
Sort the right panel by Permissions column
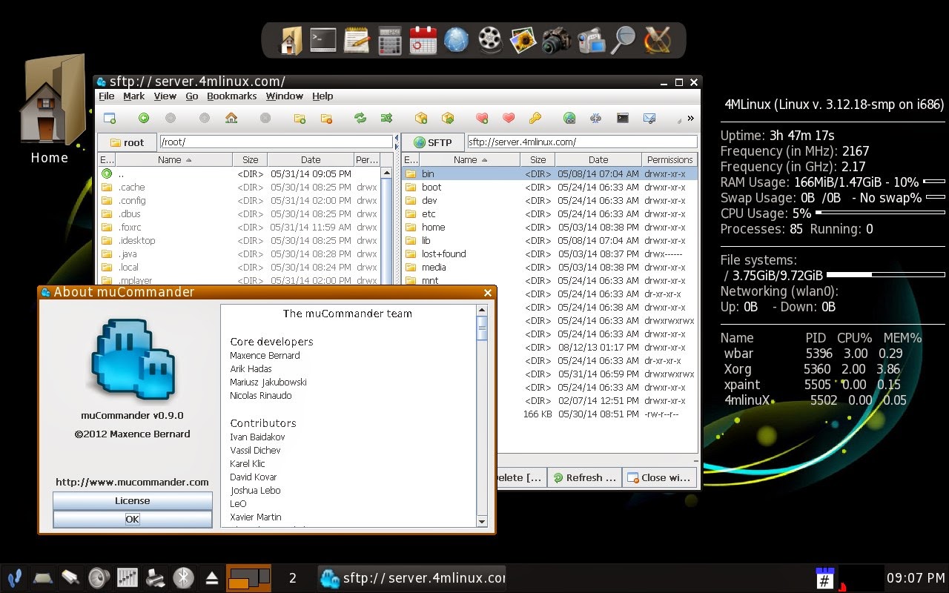point(669,159)
